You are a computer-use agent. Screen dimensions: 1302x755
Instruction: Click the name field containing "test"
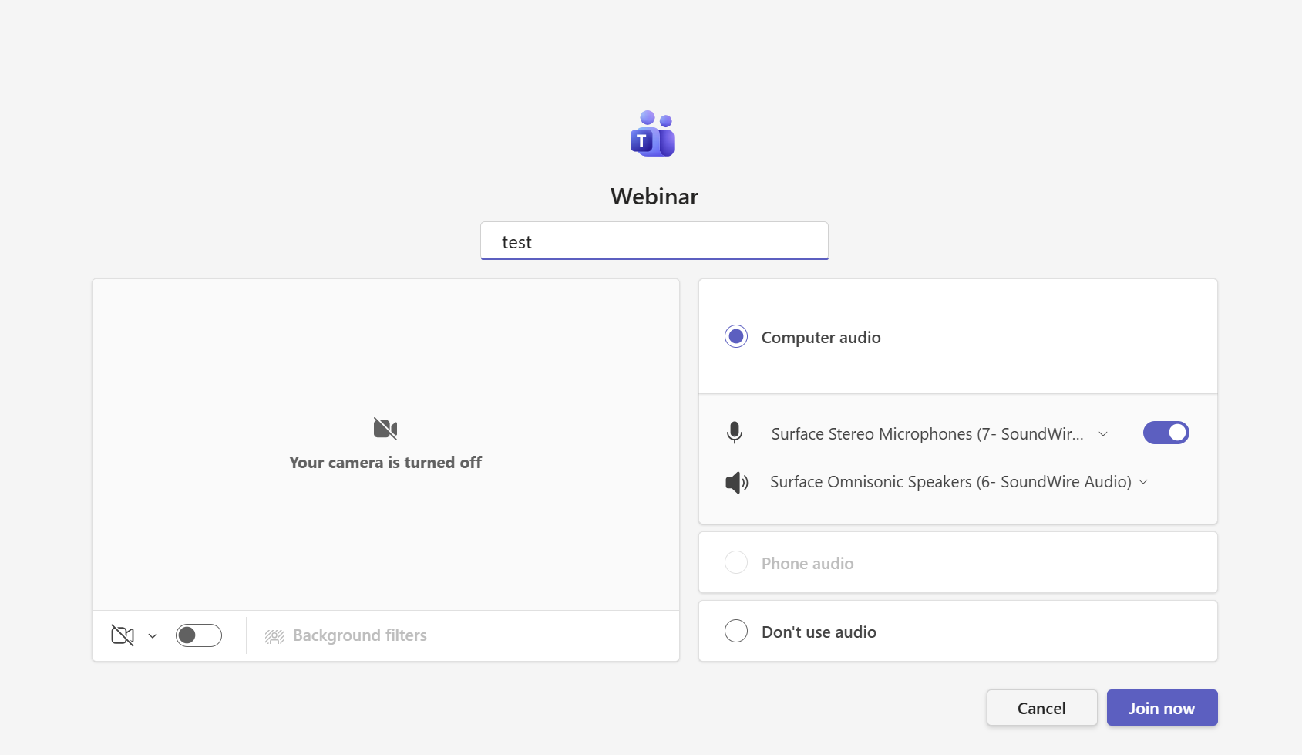654,241
